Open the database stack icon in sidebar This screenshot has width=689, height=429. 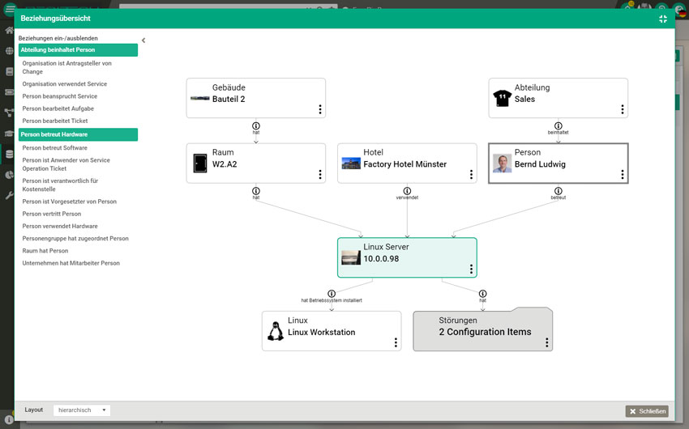tap(9, 154)
